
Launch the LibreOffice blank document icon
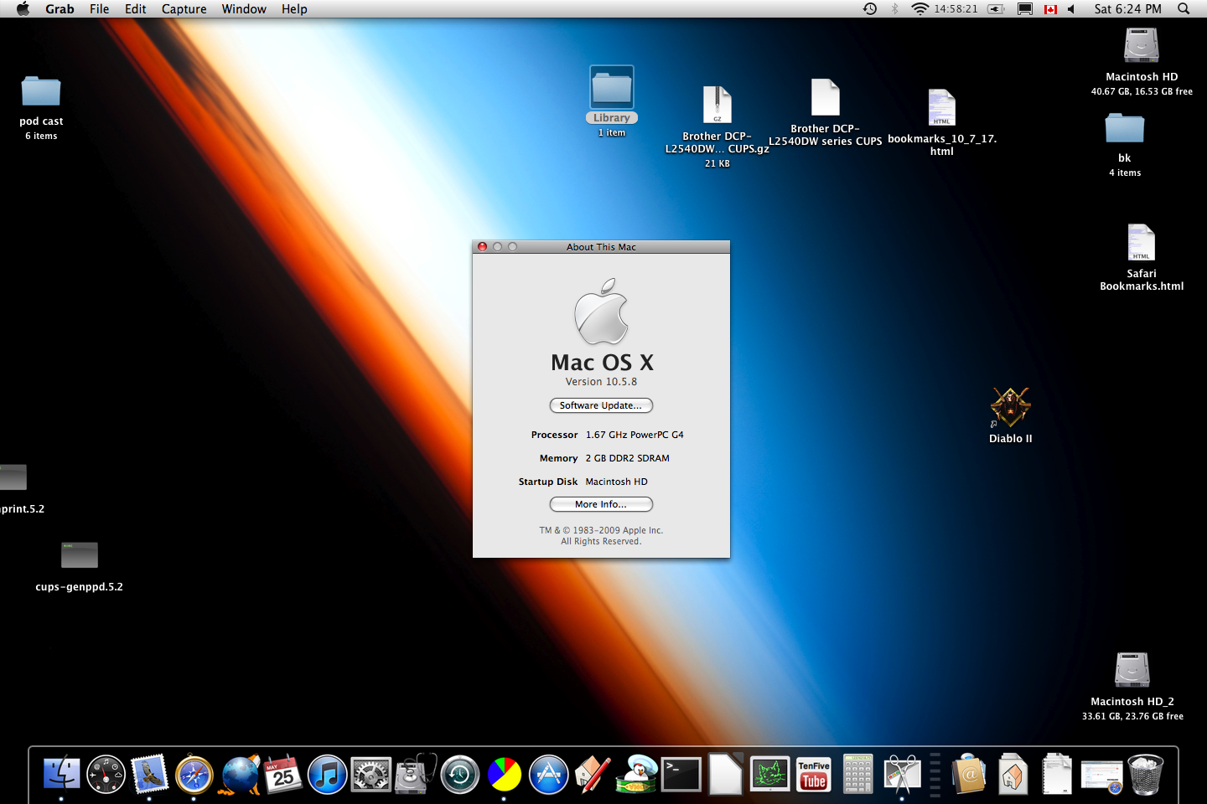click(x=726, y=774)
